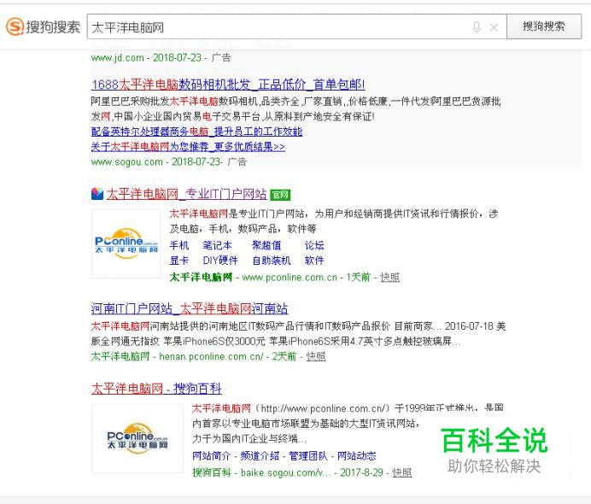The height and width of the screenshot is (504, 591).
Task: Click the www.pconline.com.cn green URL text
Action: click(290, 278)
